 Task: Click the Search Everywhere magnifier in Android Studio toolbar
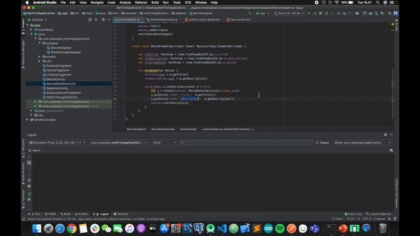tap(390, 13)
